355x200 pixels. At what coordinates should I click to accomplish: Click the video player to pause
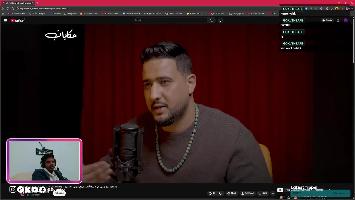coord(177,104)
